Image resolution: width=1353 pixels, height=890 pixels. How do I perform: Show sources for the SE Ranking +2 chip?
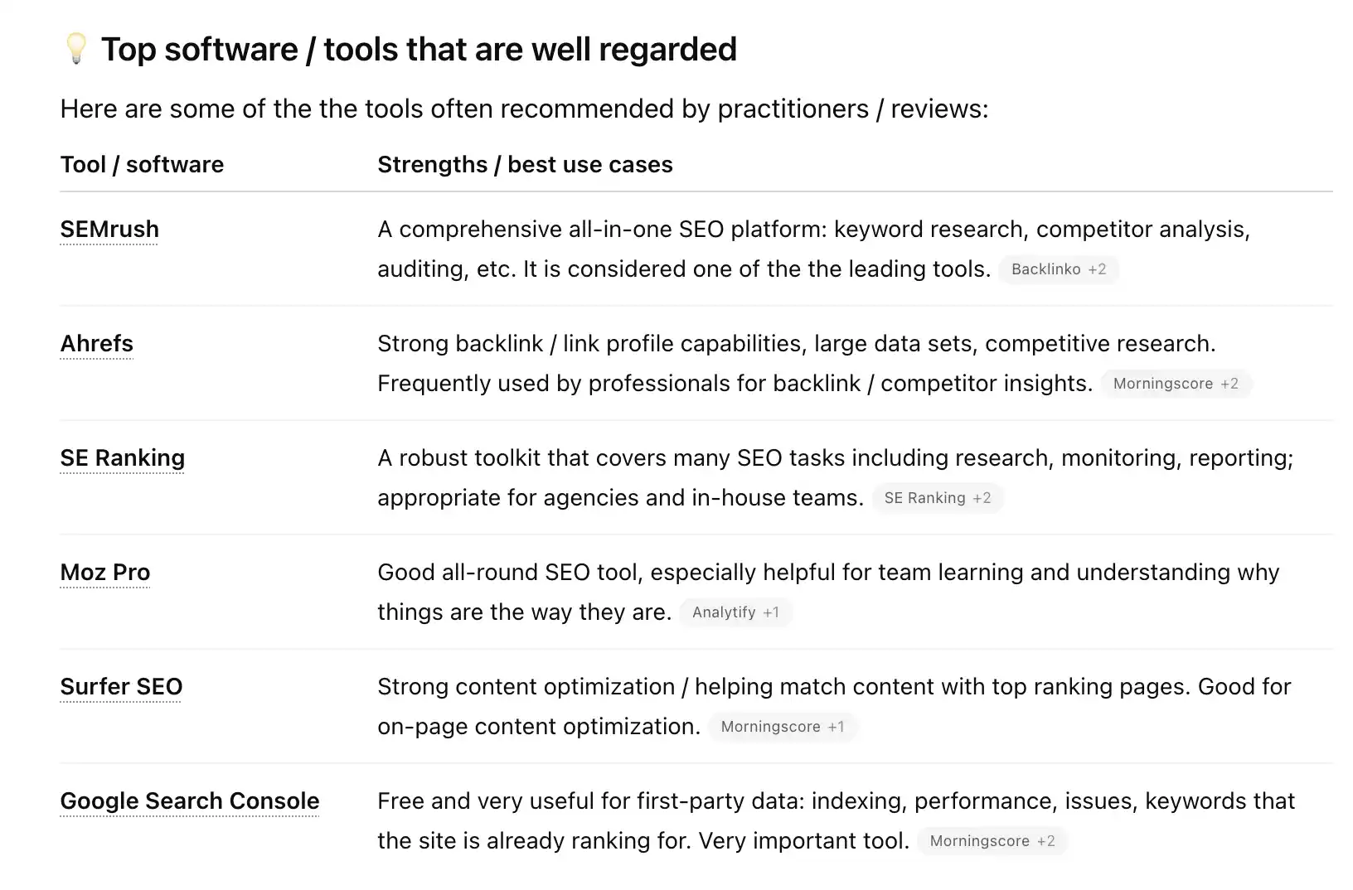(x=937, y=498)
